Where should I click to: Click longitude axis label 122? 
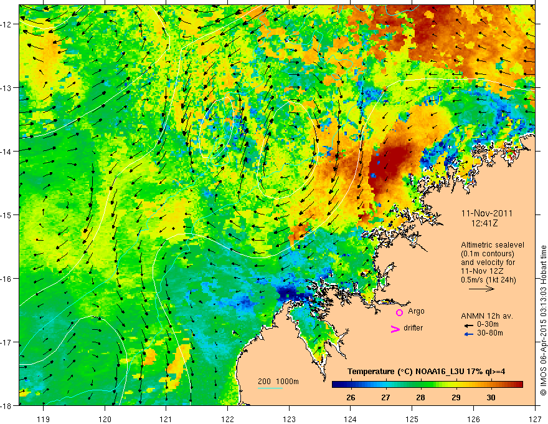coord(227,420)
